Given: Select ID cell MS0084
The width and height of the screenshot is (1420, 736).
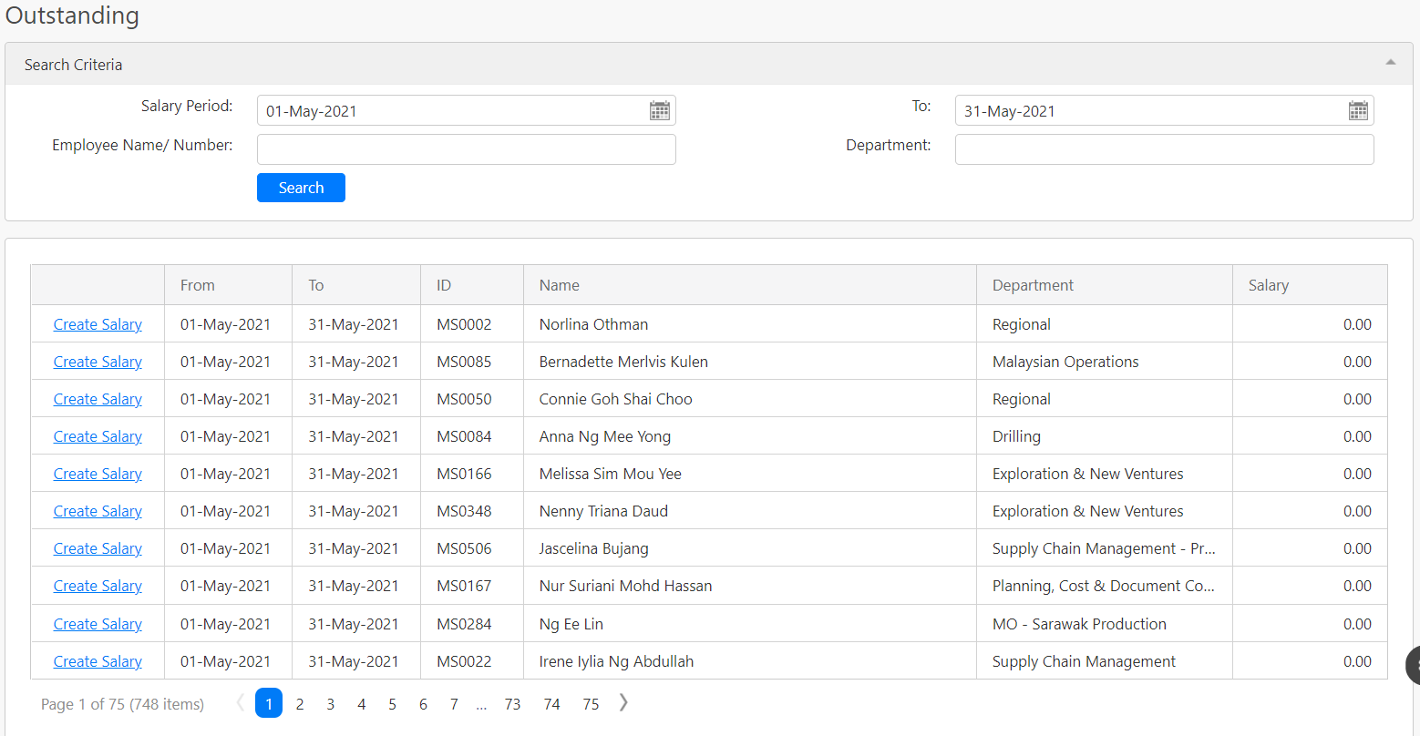Looking at the screenshot, I should tap(472, 436).
